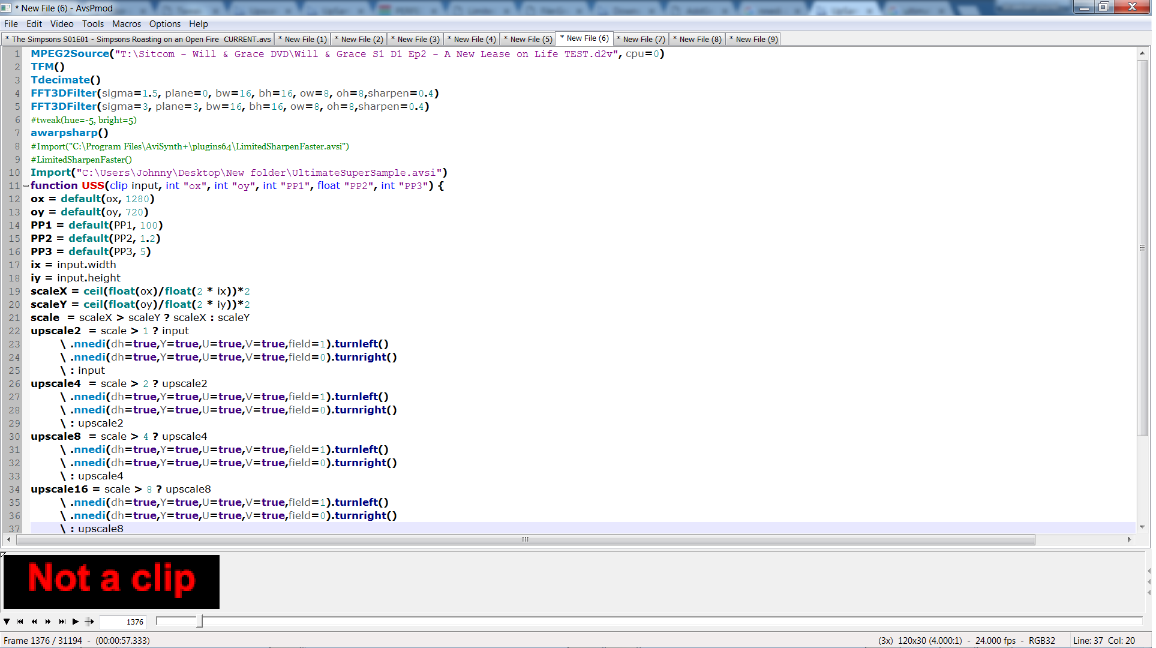Click the toggle video preview triangle
Image resolution: width=1156 pixels, height=648 pixels.
[7, 622]
